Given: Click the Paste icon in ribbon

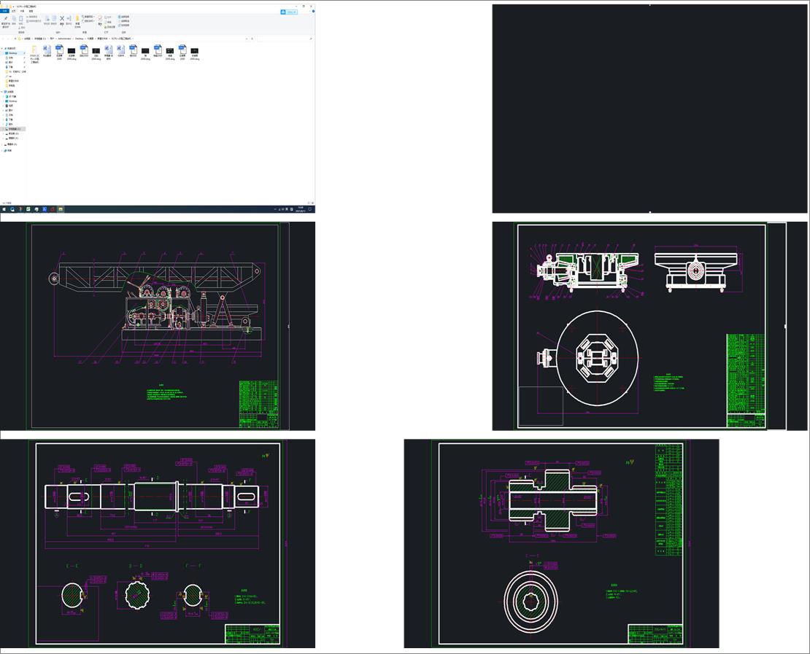Looking at the screenshot, I should pyautogui.click(x=21, y=19).
